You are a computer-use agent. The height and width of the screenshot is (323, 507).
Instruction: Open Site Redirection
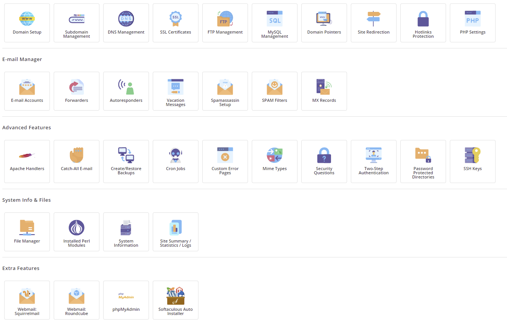tap(373, 23)
